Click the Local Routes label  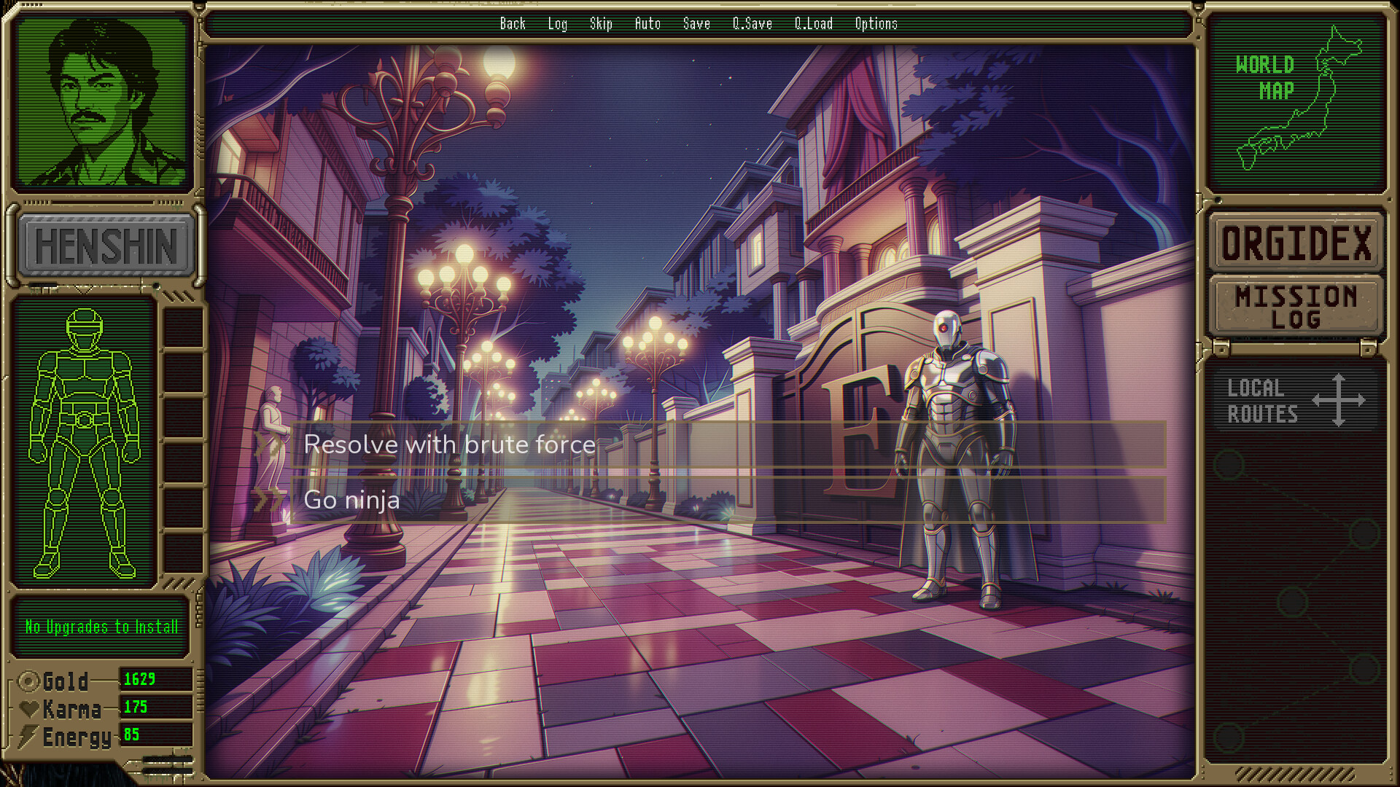click(x=1262, y=401)
